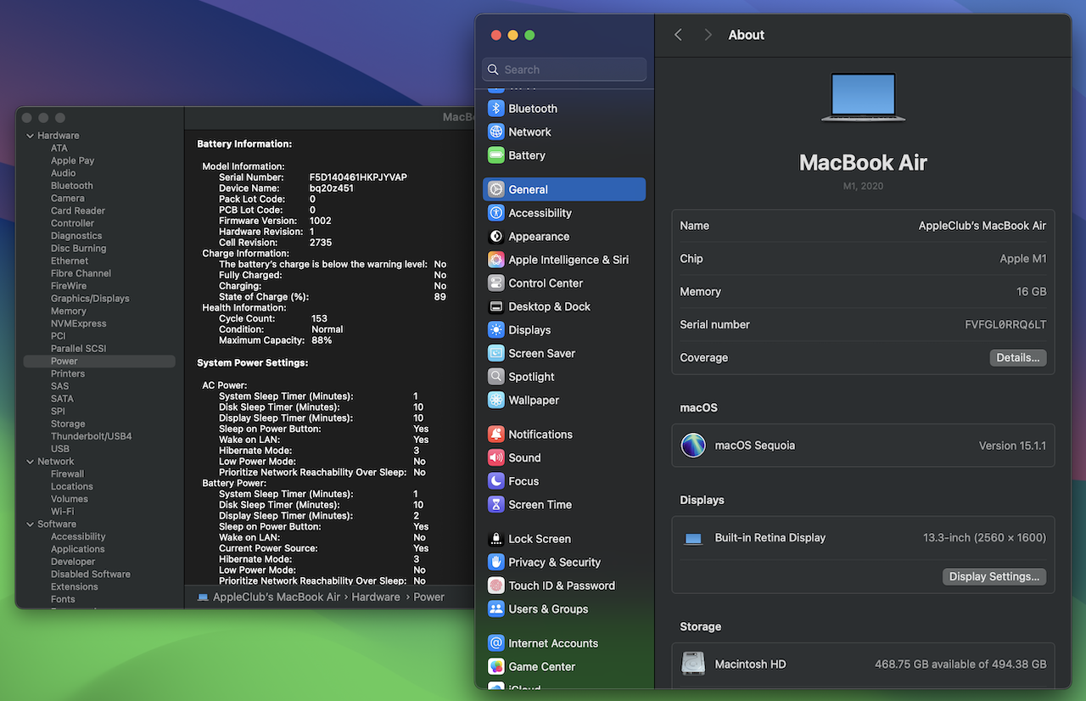Click the Displays icon in sidebar
Screen dimensions: 1086x701
[x=496, y=330]
